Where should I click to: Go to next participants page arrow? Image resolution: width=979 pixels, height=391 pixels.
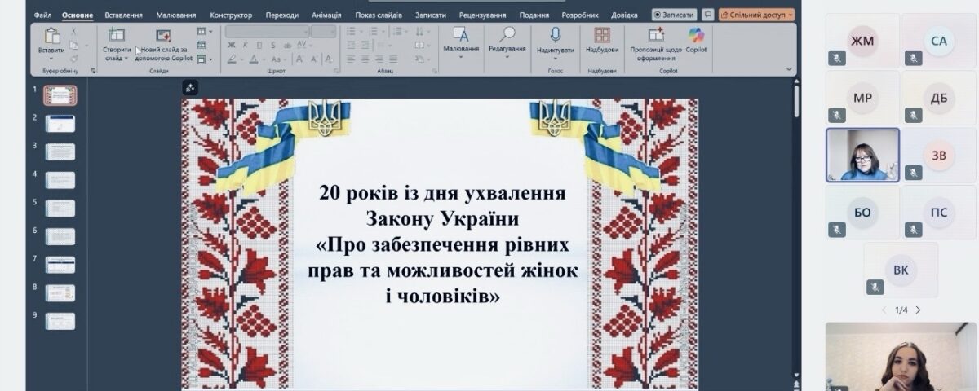coord(918,310)
